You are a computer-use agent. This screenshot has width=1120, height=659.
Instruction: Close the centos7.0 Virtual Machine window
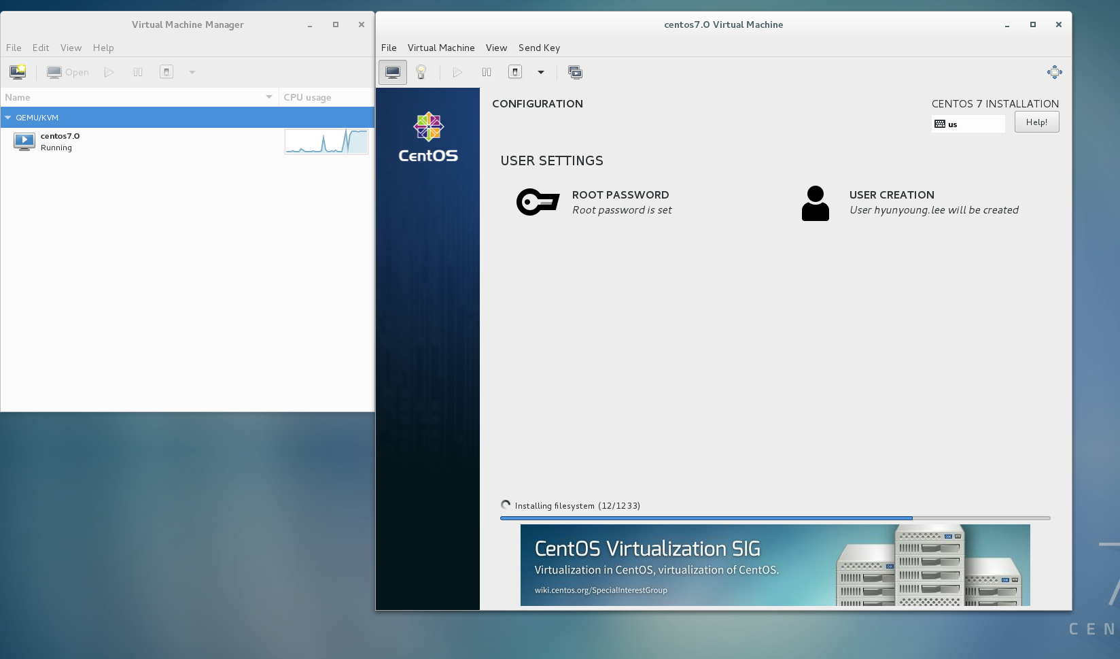[1059, 24]
